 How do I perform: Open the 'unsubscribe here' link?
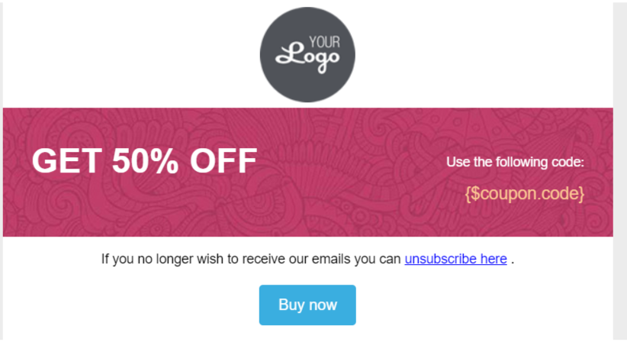click(455, 259)
